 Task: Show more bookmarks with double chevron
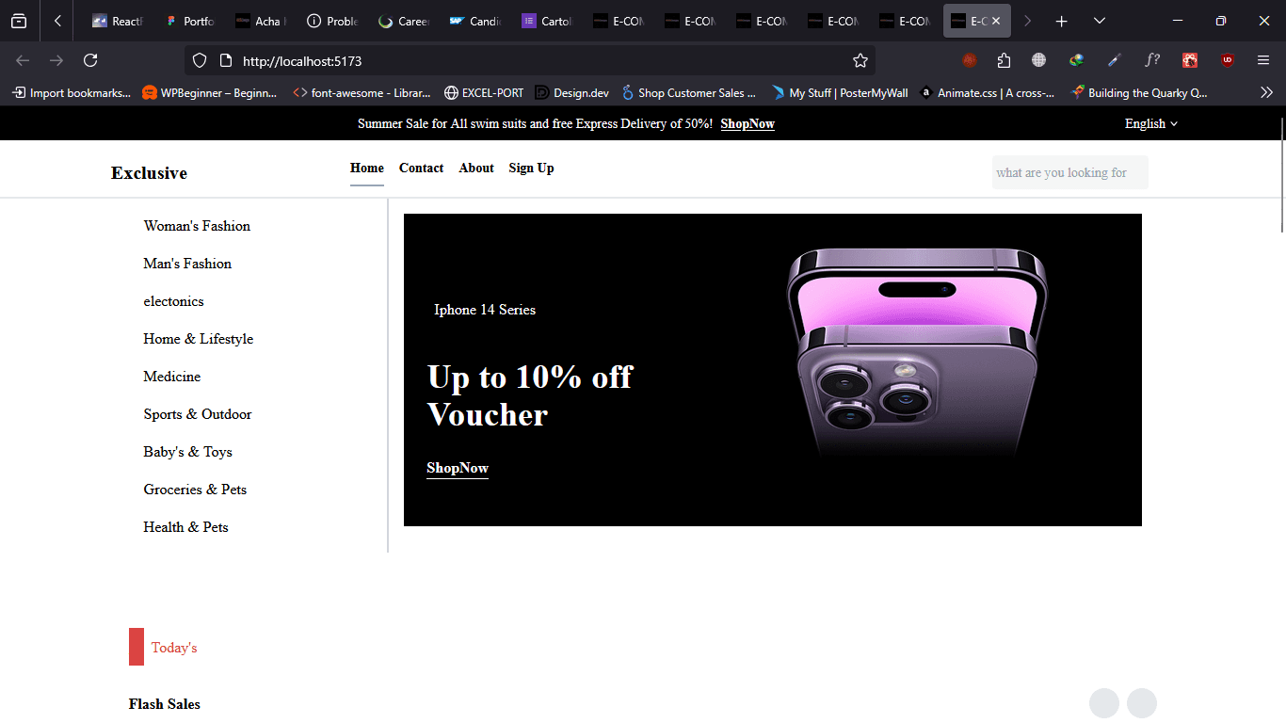pos(1266,92)
